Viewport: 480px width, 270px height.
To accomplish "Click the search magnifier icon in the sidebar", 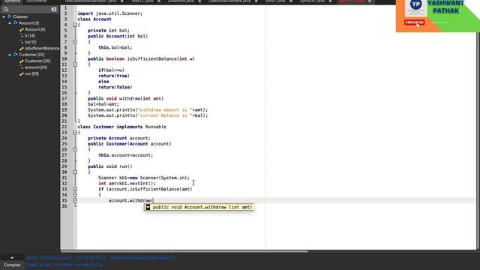I will tap(6, 10).
